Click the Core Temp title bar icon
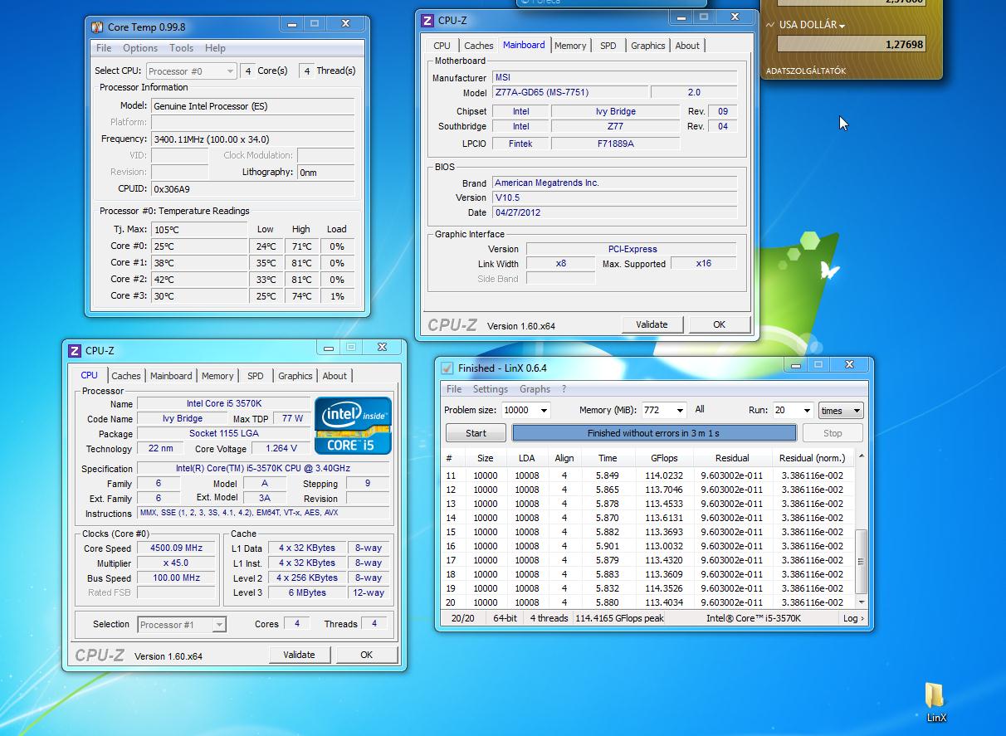The image size is (1006, 736). pyautogui.click(x=97, y=27)
